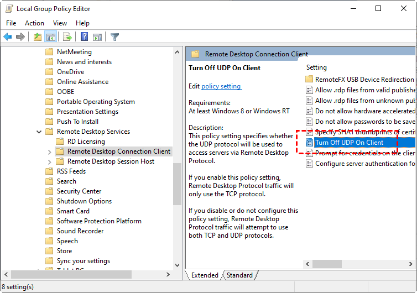Click the OneDrive folder icon

[49, 72]
